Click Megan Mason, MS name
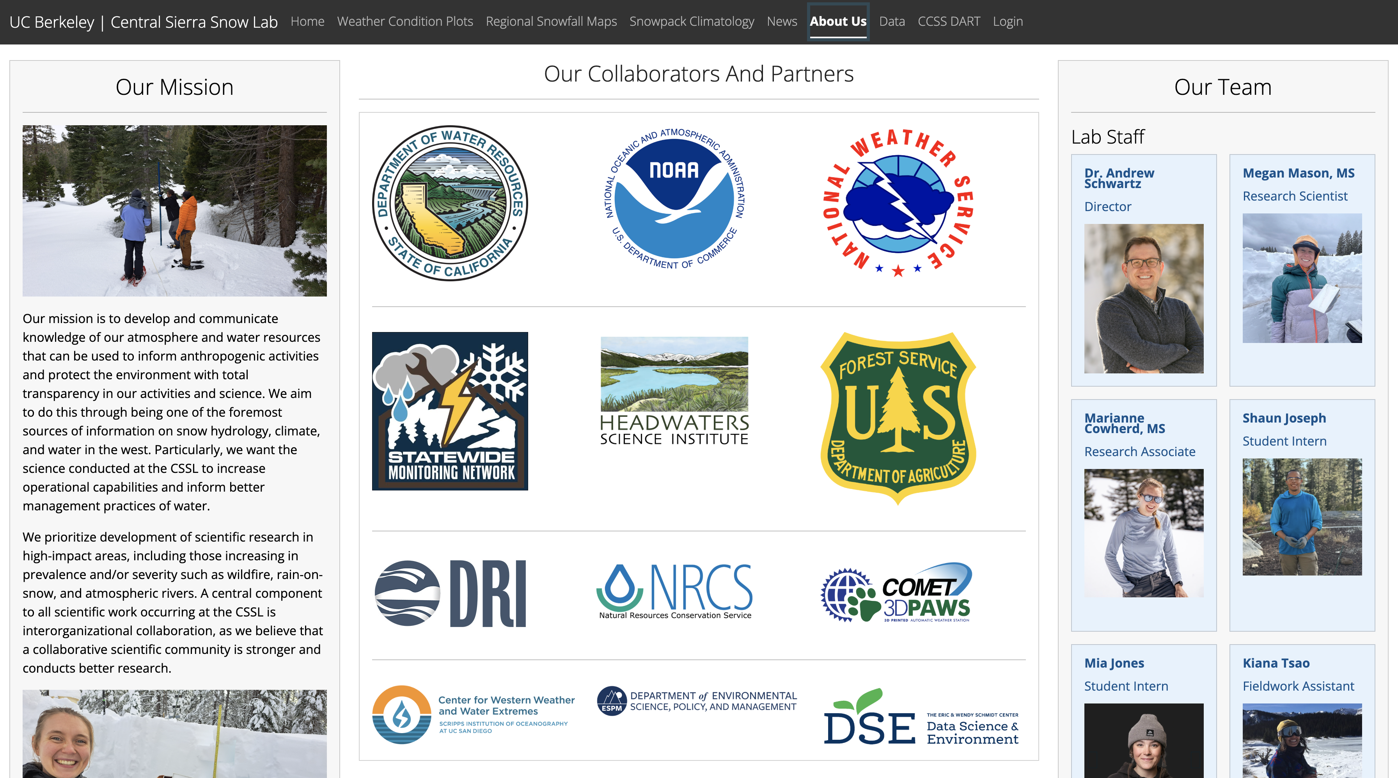The image size is (1398, 778). coord(1298,172)
